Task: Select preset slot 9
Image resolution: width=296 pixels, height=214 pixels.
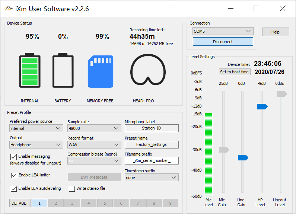Action: (170, 203)
